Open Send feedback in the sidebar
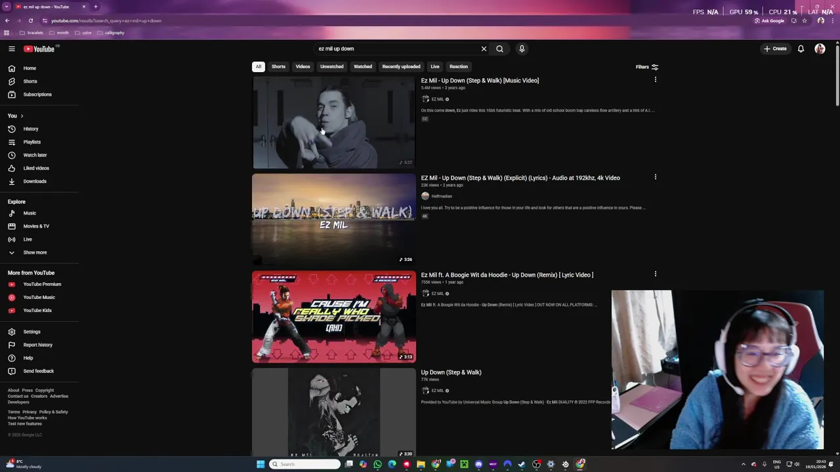 pos(39,371)
